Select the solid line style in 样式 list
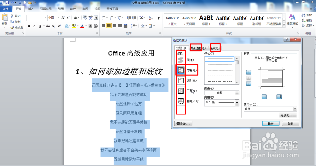The height and width of the screenshot is (166, 316). [x=220, y=59]
